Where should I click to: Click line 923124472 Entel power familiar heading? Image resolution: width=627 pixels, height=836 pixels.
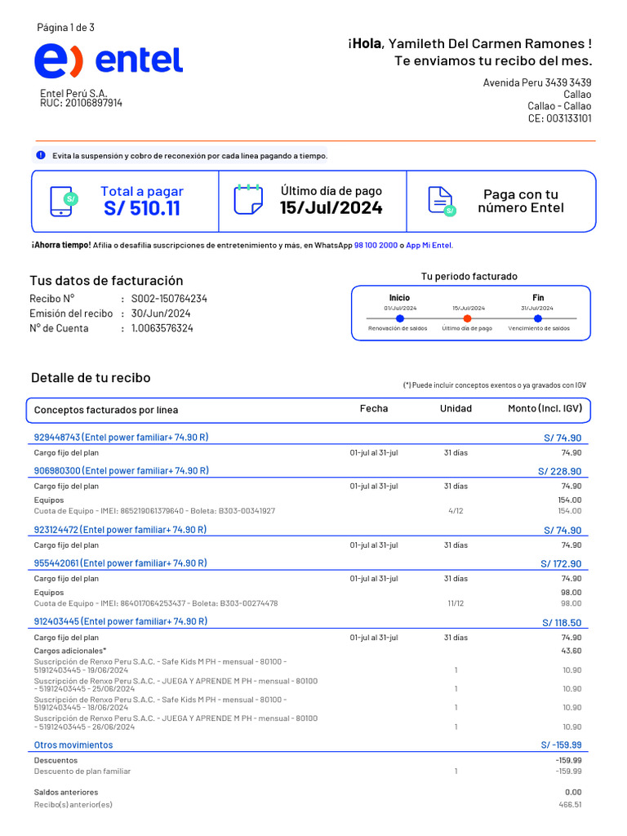[120, 529]
